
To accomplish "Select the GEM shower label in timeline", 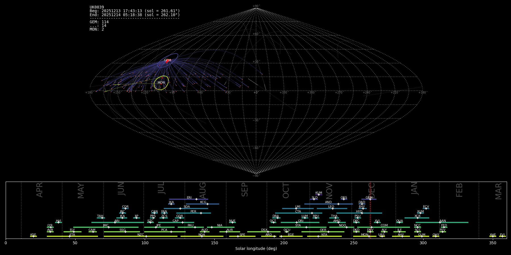I will pyautogui.click(x=369, y=198).
